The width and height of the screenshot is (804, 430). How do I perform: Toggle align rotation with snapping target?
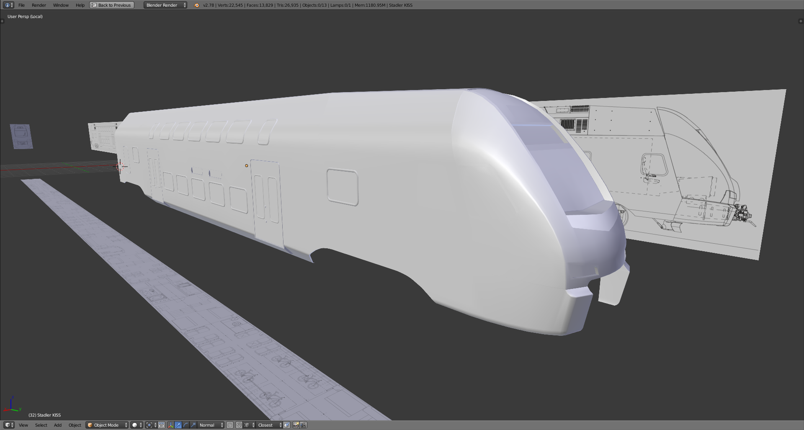coord(287,425)
